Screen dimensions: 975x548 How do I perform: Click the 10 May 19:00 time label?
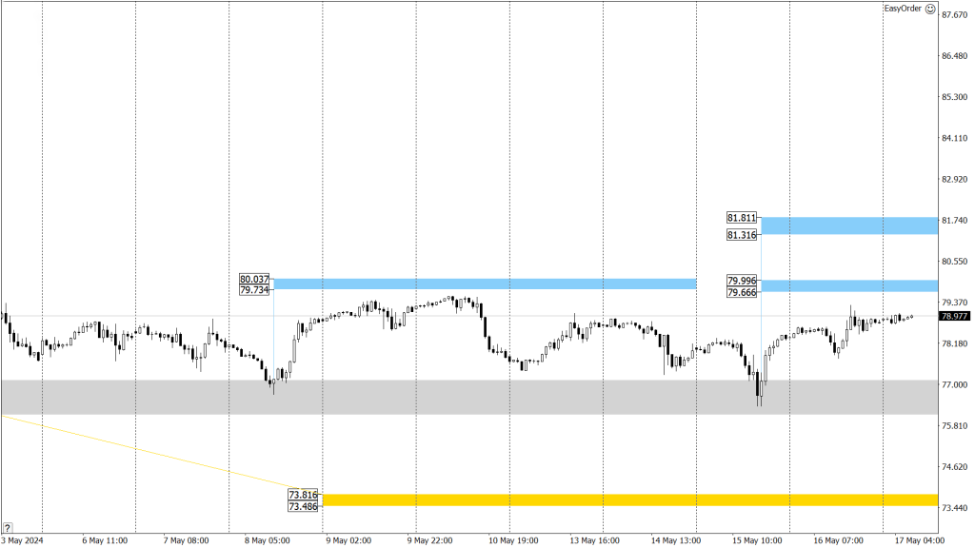coord(513,540)
